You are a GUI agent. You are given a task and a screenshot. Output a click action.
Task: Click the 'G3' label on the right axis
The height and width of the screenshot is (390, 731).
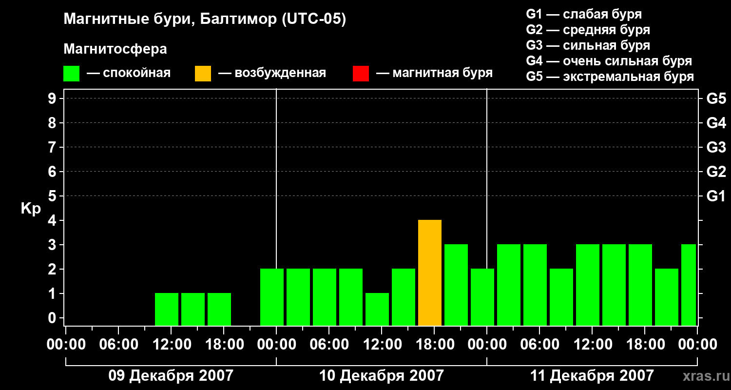(x=716, y=147)
